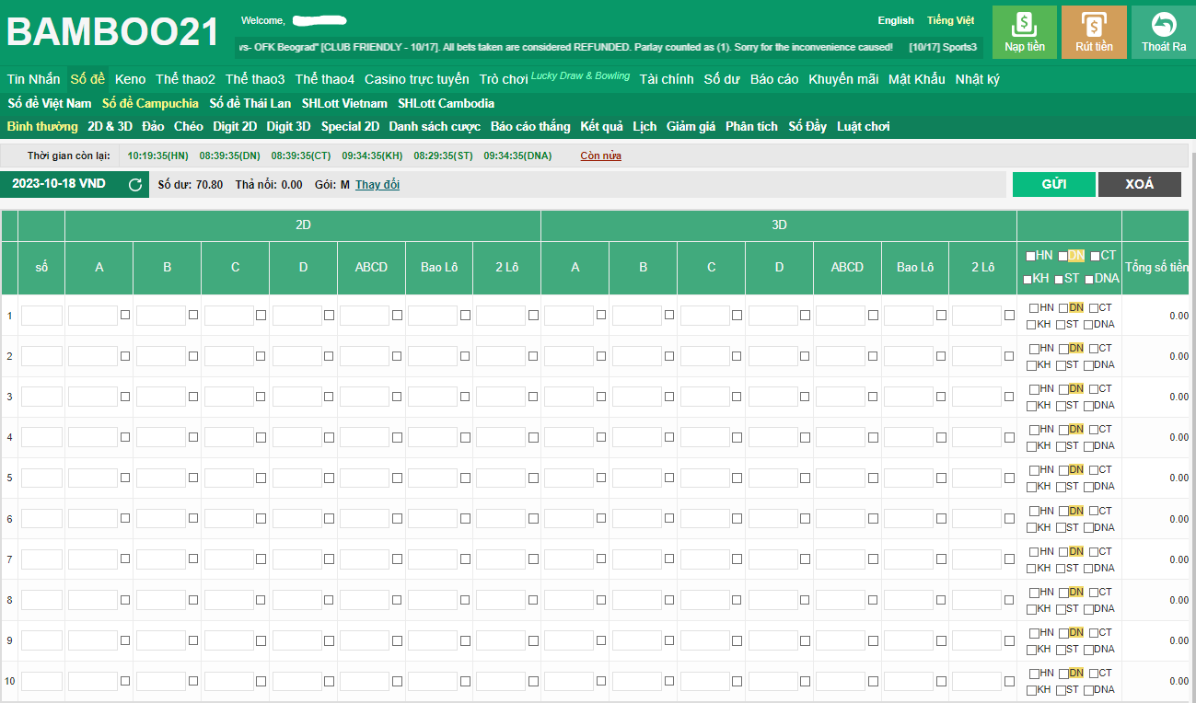The height and width of the screenshot is (703, 1196).
Task: Open the Nạp tiền deposit icon
Action: pyautogui.click(x=1025, y=32)
